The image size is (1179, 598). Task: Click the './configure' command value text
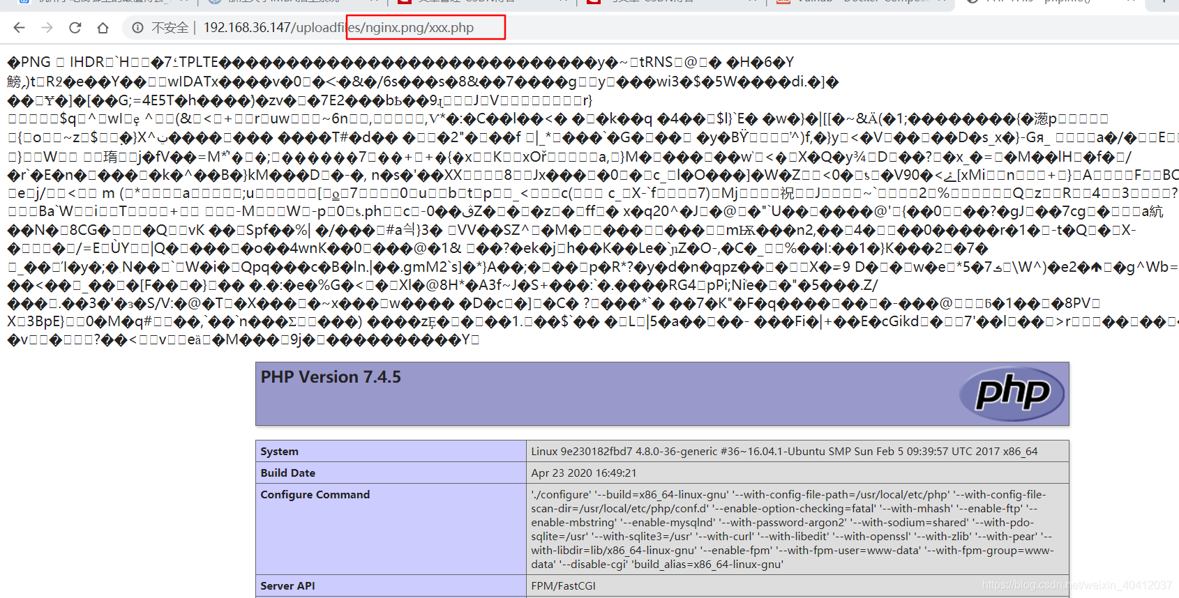coord(793,530)
